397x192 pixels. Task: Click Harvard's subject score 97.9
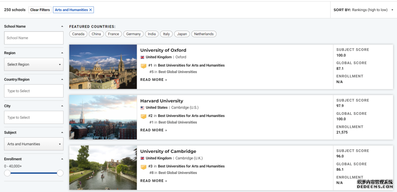click(340, 106)
